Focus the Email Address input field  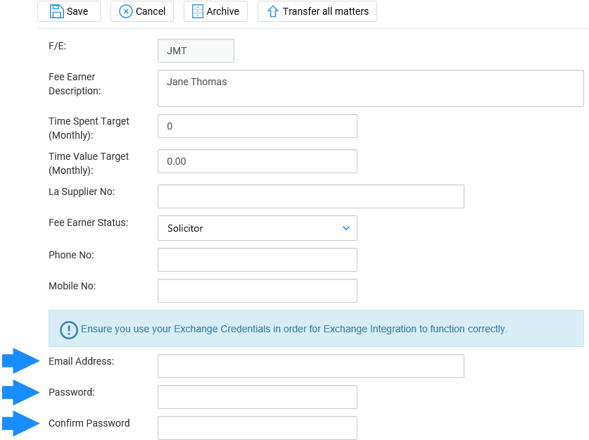tap(311, 366)
